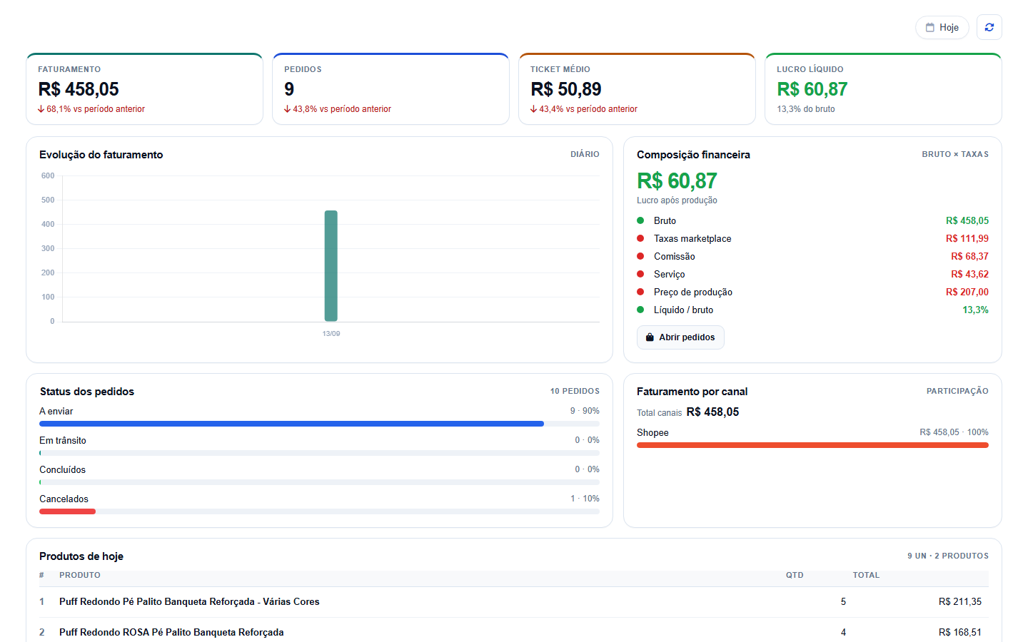Click the 13/09 revenue bar
Screen dimensions: 1028x642
coord(331,266)
